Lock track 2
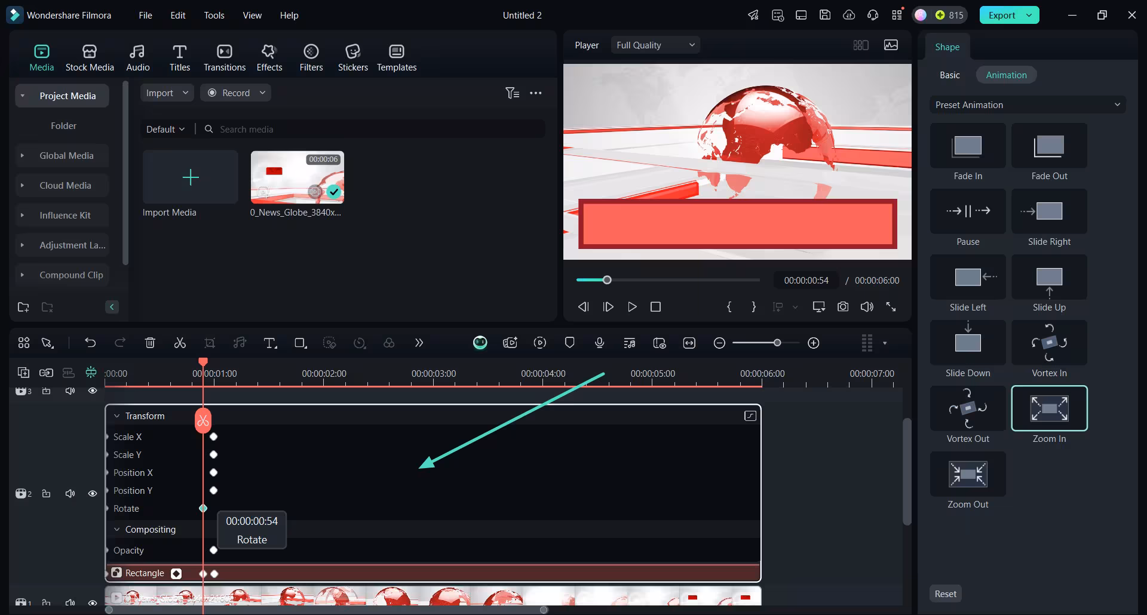1147x615 pixels. click(46, 494)
